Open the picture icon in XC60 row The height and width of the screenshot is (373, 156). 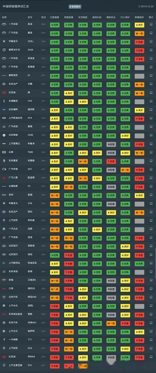point(151,50)
